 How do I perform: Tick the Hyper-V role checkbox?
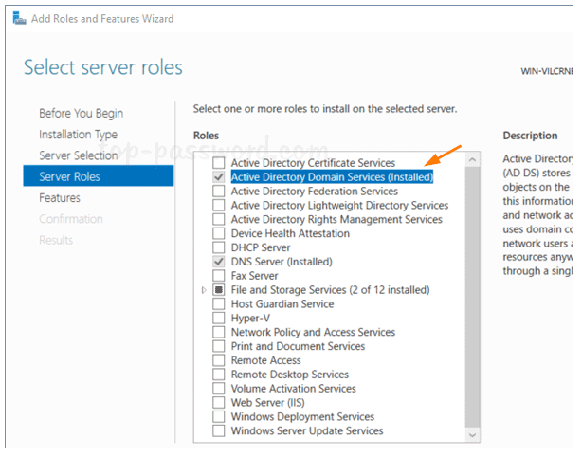coord(219,319)
